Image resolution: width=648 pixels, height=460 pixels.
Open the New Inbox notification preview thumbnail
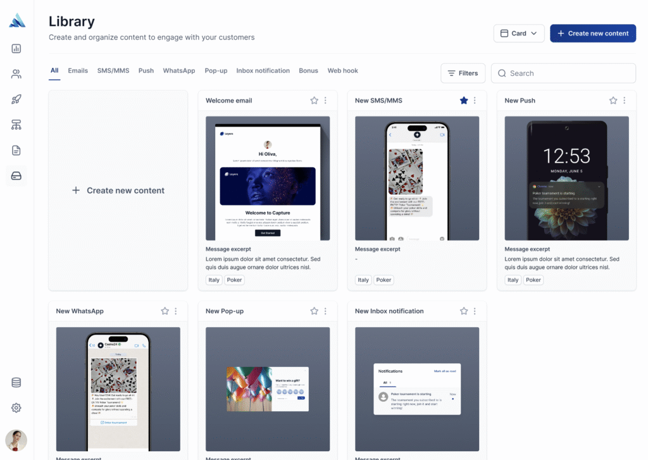point(417,389)
